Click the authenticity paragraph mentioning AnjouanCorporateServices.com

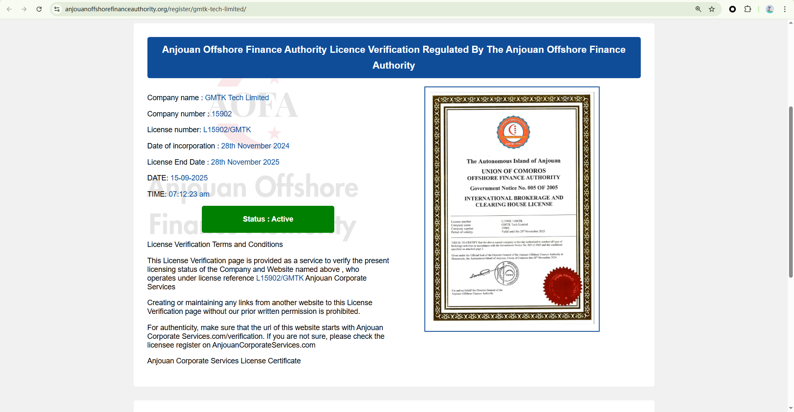tap(266, 336)
